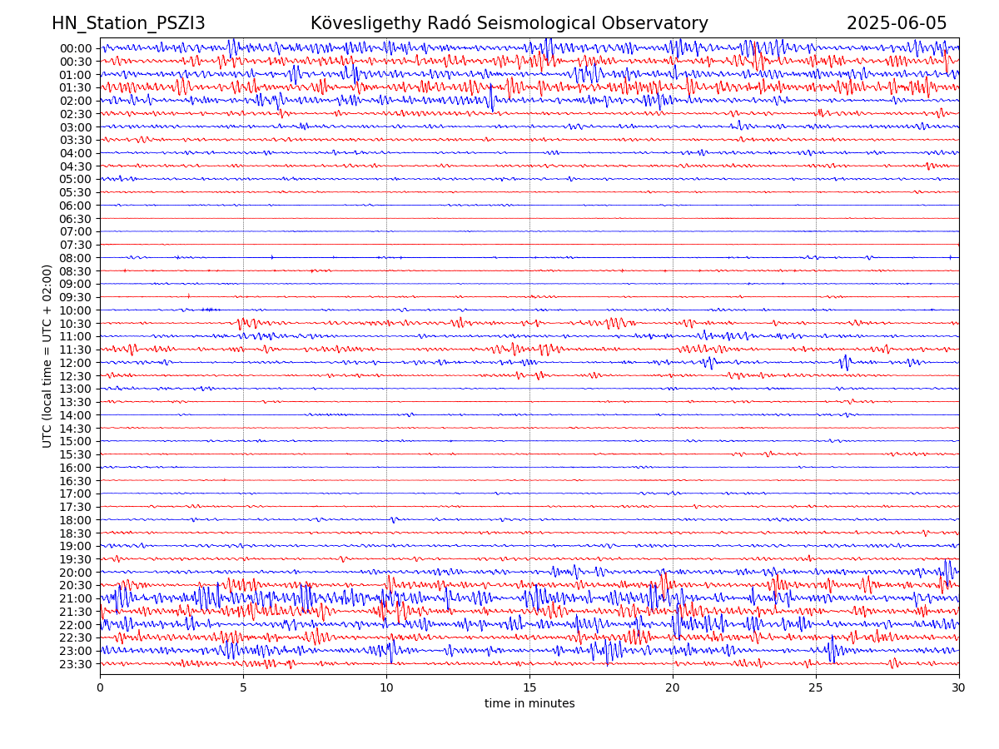
Task: Click the 0 minute x-axis tick label
Action: coord(100,688)
